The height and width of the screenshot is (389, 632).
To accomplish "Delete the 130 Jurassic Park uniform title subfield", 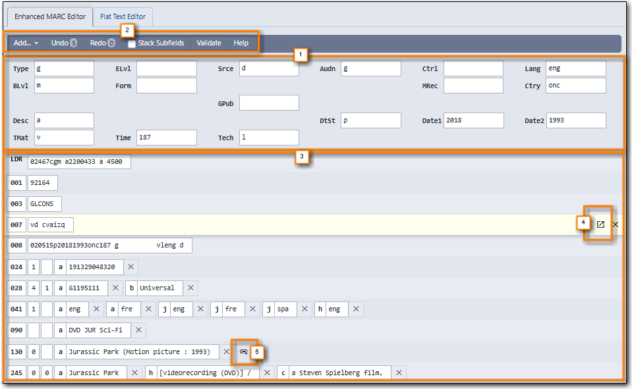I will pyautogui.click(x=227, y=352).
